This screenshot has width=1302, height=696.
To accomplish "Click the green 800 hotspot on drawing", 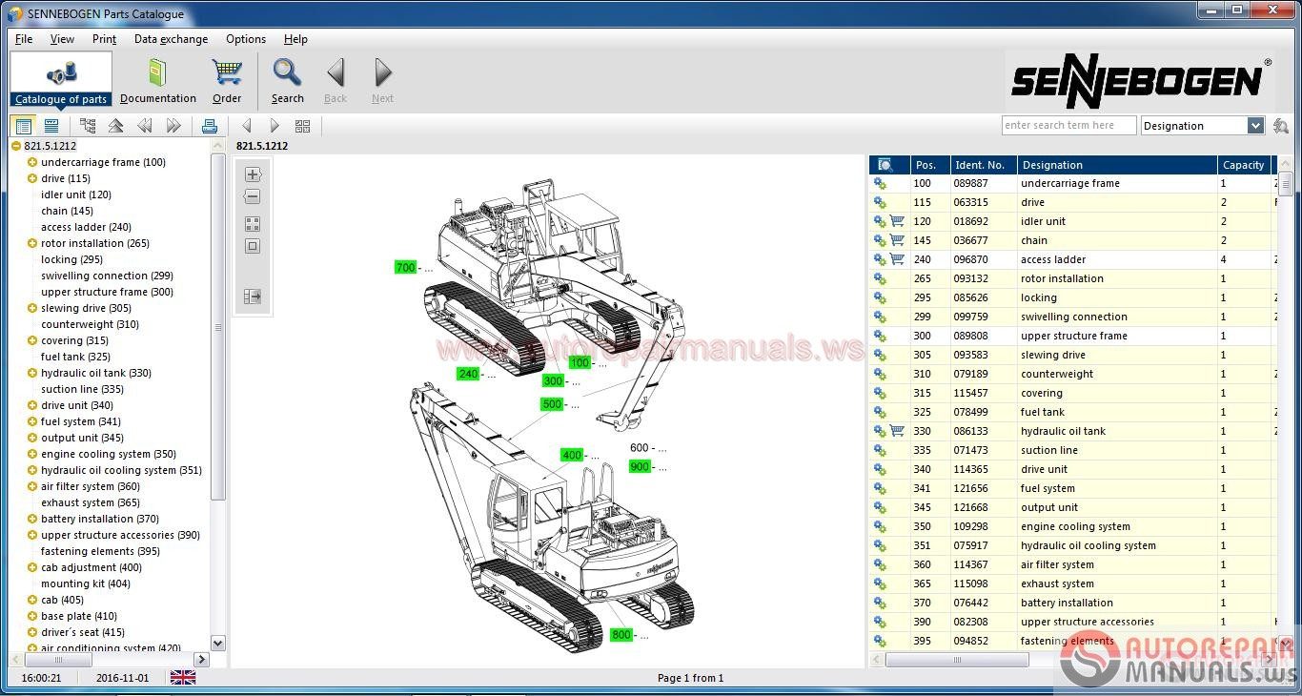I will click(621, 635).
